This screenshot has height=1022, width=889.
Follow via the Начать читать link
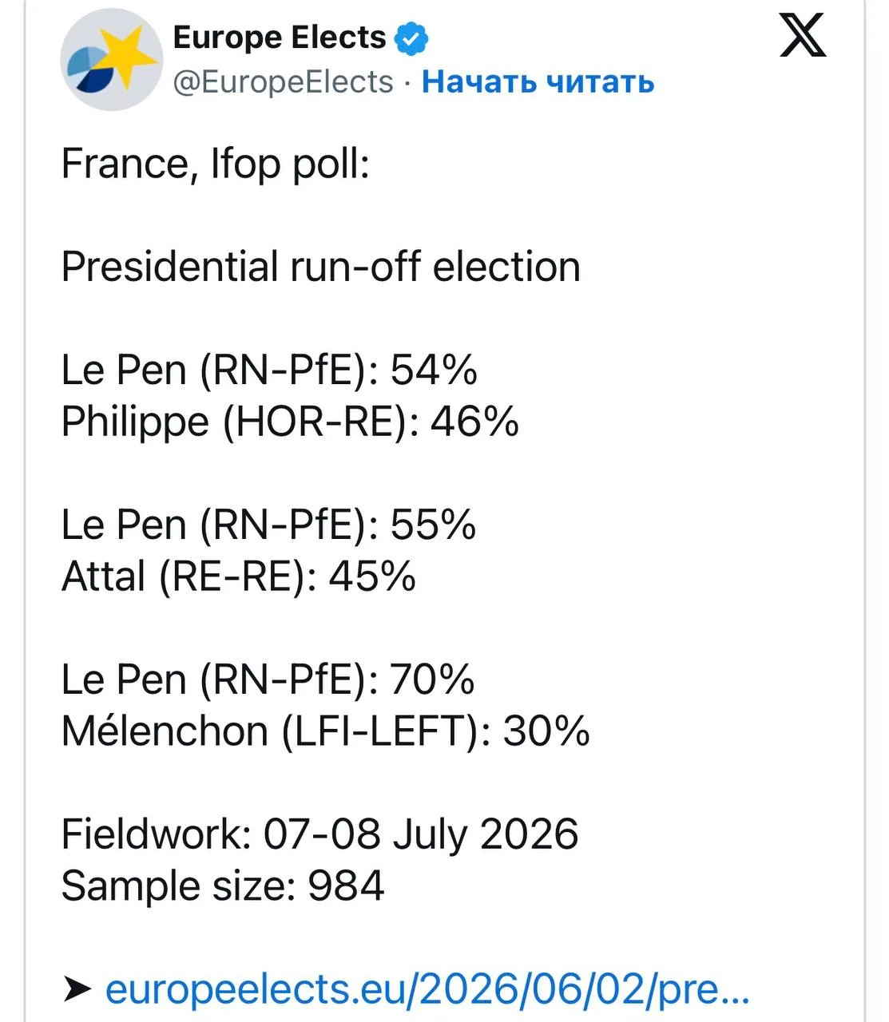(x=538, y=81)
